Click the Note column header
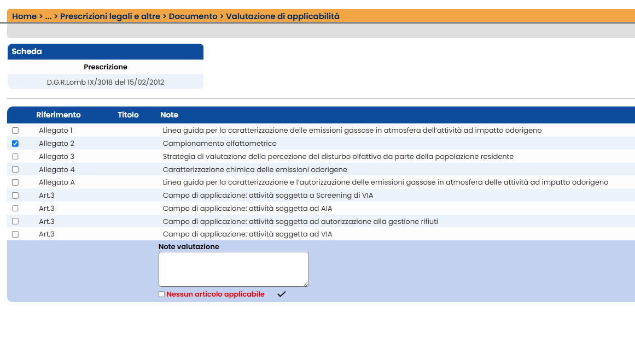The height and width of the screenshot is (337, 635). pos(170,115)
